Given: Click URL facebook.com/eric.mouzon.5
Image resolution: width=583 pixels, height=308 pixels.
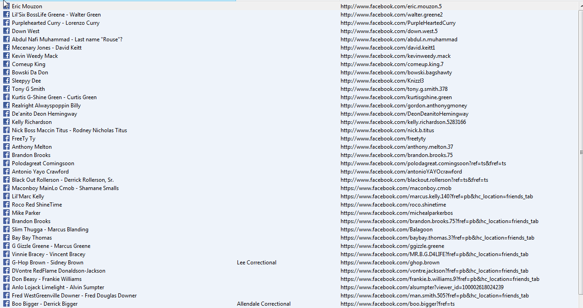Looking at the screenshot, I should 391,6.
